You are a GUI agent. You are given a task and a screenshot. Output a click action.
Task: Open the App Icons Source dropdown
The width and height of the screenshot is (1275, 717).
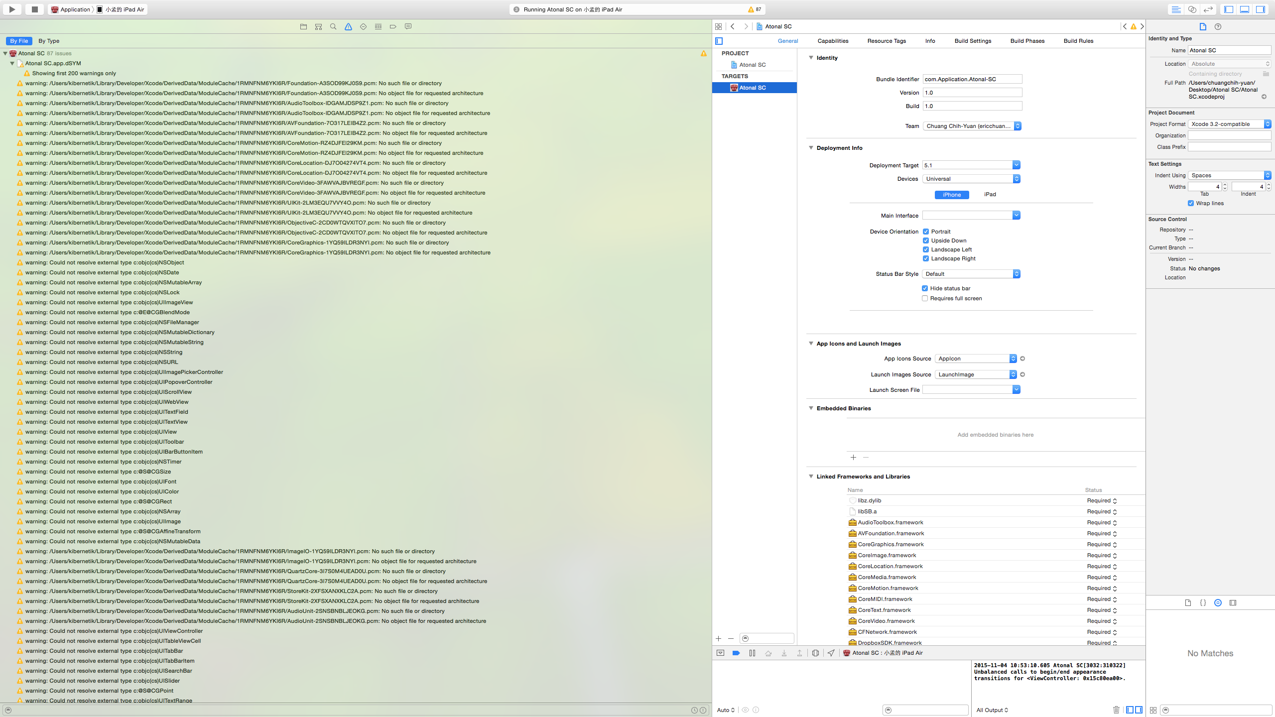coord(976,358)
